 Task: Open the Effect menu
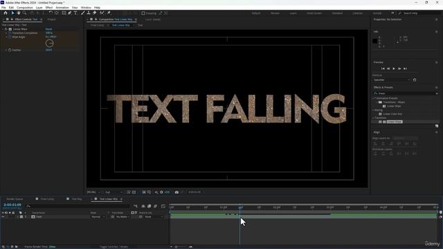point(49,8)
